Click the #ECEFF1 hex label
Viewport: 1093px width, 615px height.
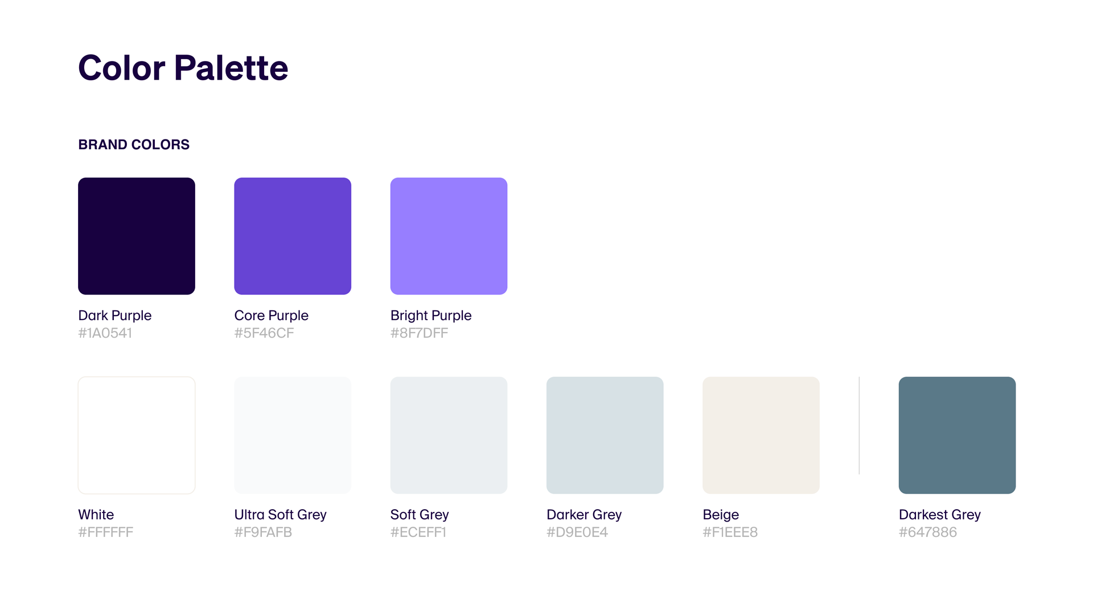coord(418,532)
